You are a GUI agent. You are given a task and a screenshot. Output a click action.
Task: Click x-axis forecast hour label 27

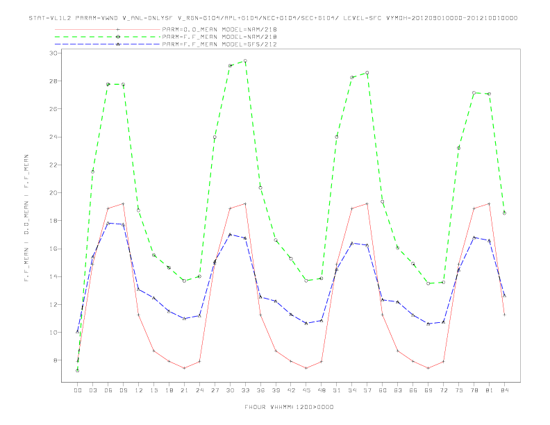click(215, 390)
